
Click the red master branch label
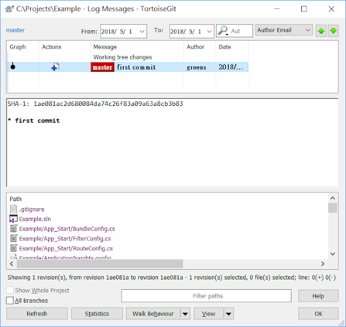(x=102, y=67)
